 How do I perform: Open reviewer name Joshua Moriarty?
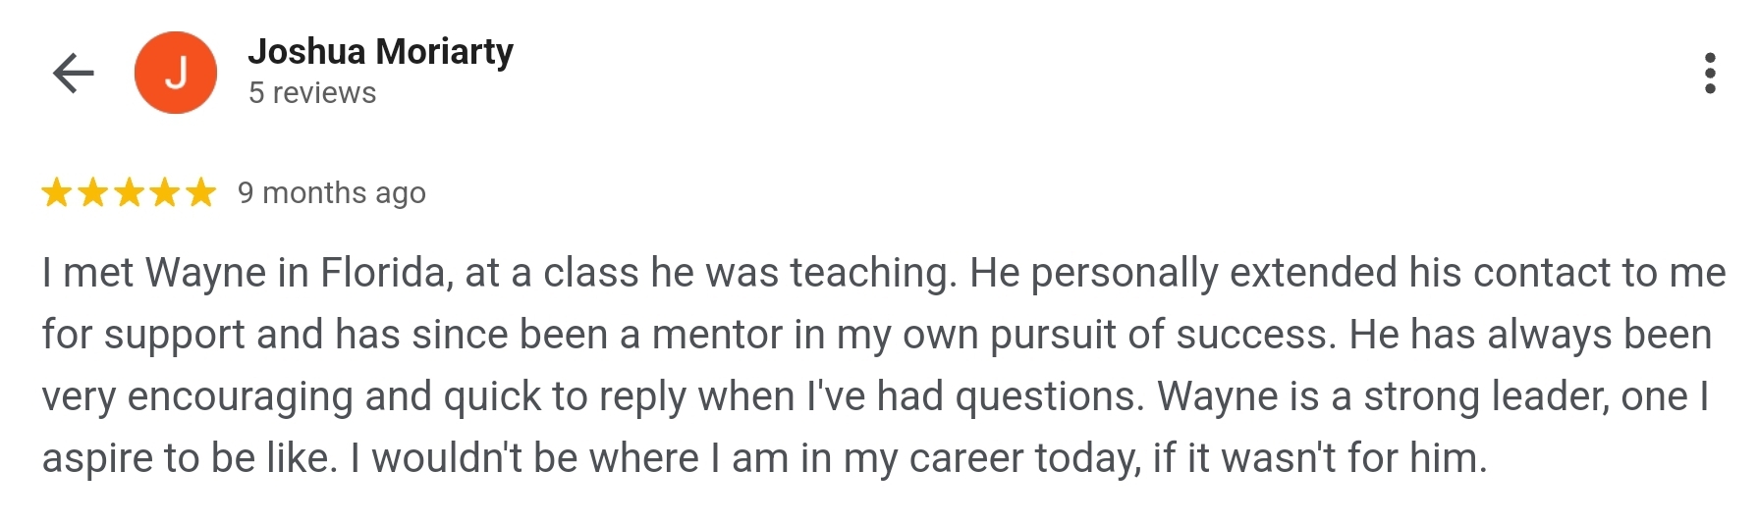coord(380,52)
